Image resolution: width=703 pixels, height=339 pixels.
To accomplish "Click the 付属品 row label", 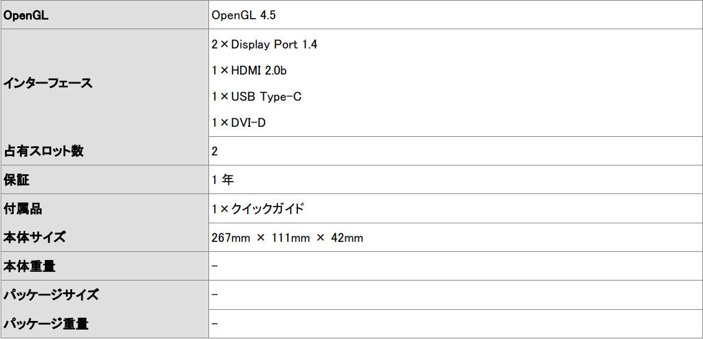I will pyautogui.click(x=23, y=209).
